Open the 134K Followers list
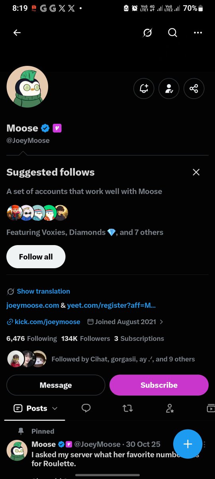215x479 pixels. pyautogui.click(x=86, y=338)
